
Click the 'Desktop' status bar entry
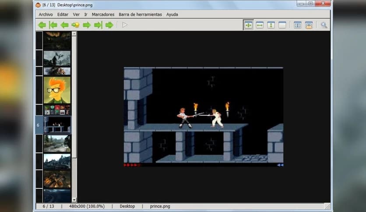click(x=127, y=206)
